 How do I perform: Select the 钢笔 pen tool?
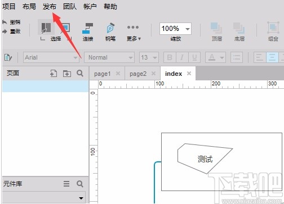coord(110,32)
